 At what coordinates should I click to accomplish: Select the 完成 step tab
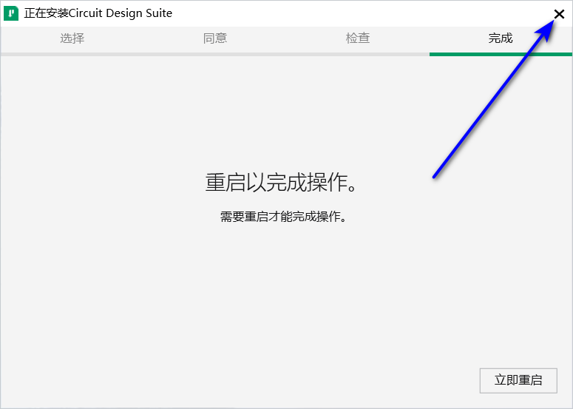501,38
